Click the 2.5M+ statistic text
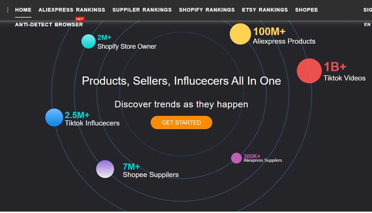 [x=77, y=115]
